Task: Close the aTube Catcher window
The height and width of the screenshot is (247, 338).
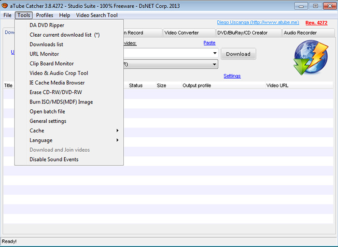Action: click(330, 6)
